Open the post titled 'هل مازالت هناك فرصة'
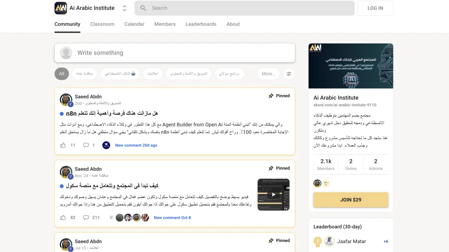449x252 pixels. (x=112, y=113)
